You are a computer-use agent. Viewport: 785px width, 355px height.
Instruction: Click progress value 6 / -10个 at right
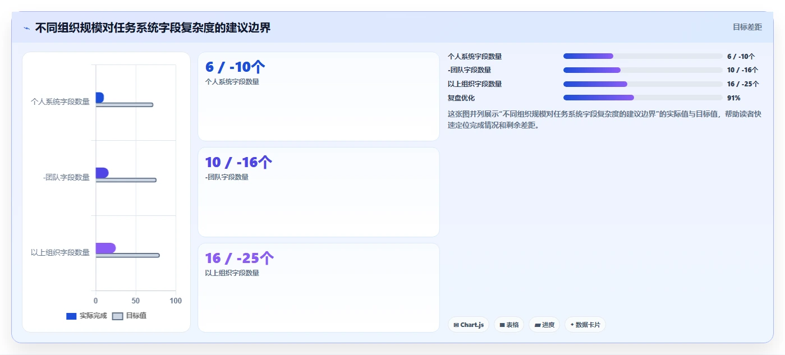click(741, 56)
